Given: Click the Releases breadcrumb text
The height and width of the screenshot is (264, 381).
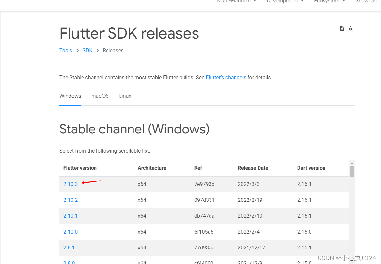Looking at the screenshot, I should (x=113, y=51).
